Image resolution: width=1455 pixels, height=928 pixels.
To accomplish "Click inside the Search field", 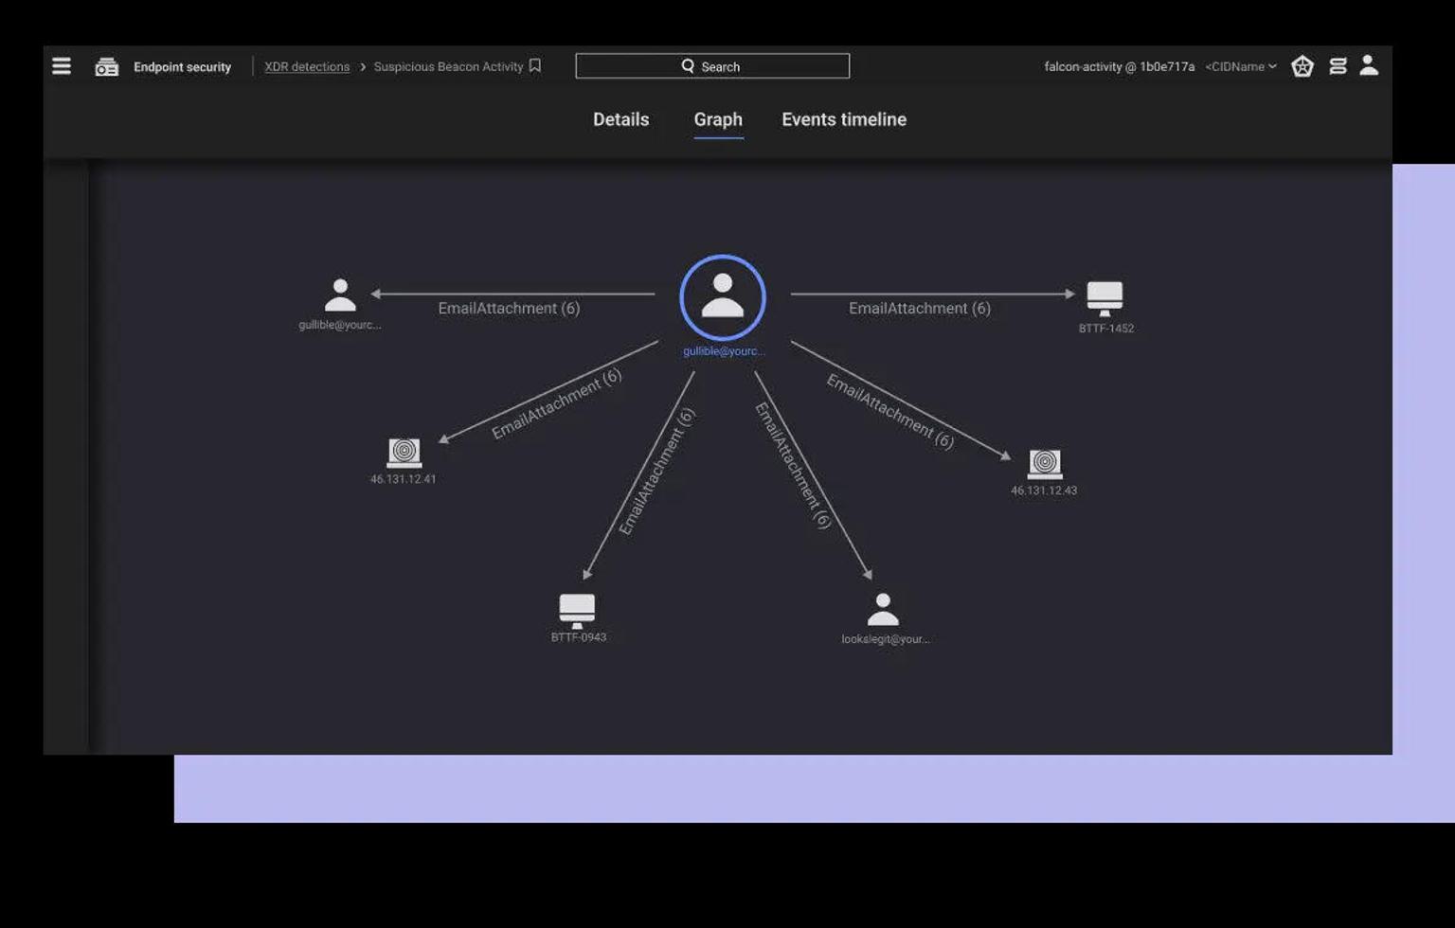I will (712, 66).
